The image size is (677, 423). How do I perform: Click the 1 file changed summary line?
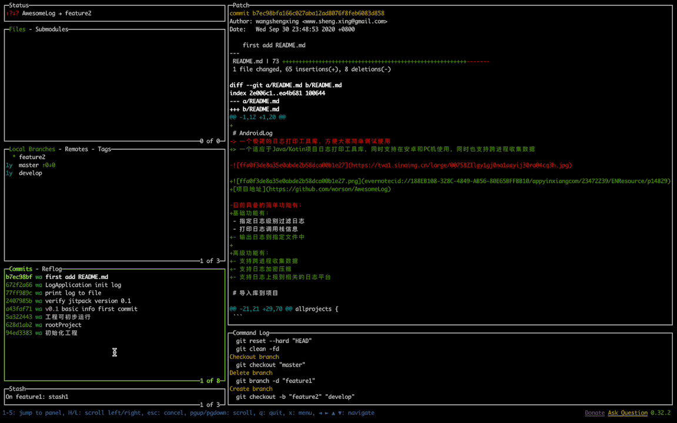[x=311, y=69]
